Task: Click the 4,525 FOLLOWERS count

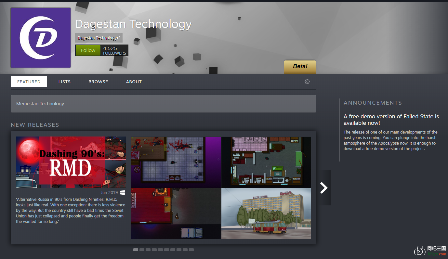Action: coord(114,50)
